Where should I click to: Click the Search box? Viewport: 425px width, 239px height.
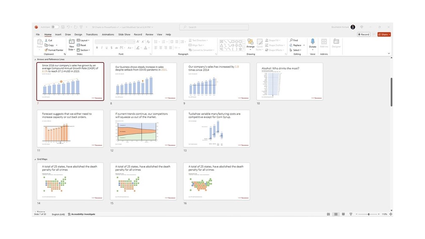click(214, 27)
